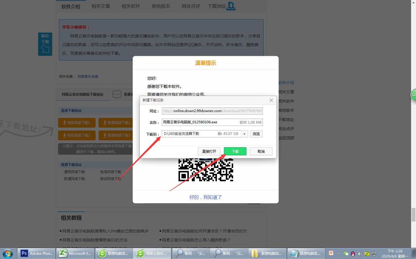This screenshot has width=416, height=259.
Task: Click the 360 security tray icon
Action: coord(367,254)
